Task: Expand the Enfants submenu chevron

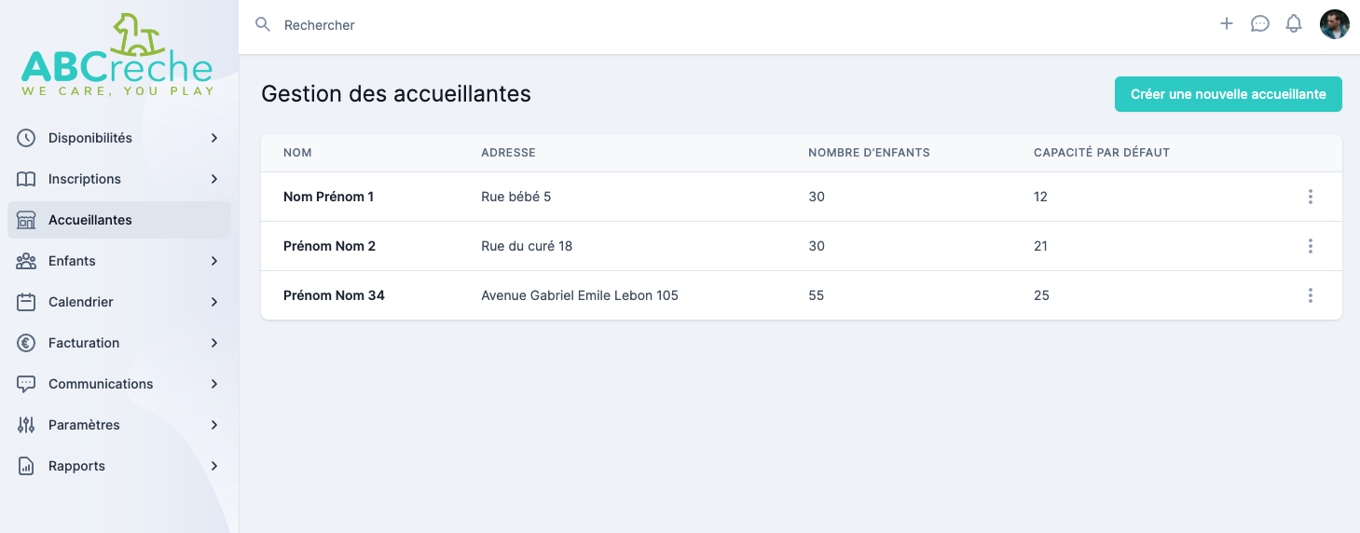Action: 214,261
